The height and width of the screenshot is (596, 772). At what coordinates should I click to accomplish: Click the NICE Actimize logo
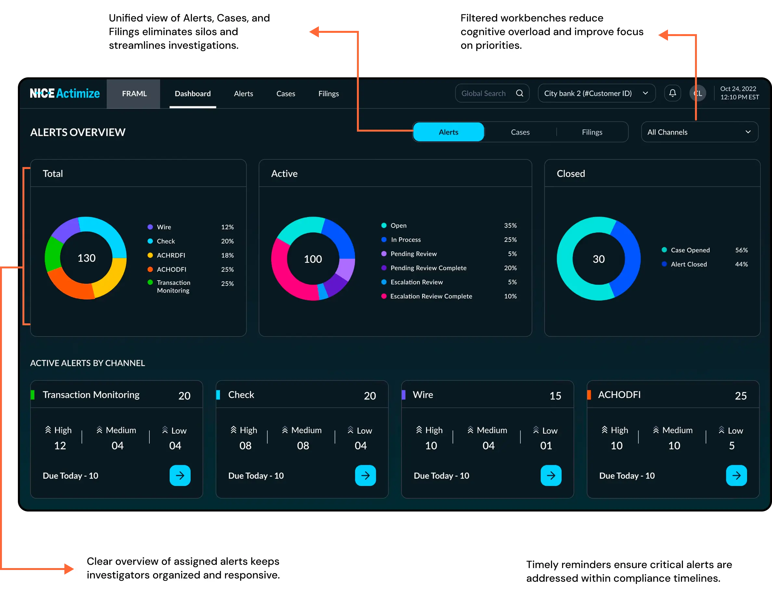pyautogui.click(x=65, y=93)
